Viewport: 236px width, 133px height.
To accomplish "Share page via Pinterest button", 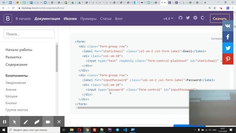I will tap(228, 59).
